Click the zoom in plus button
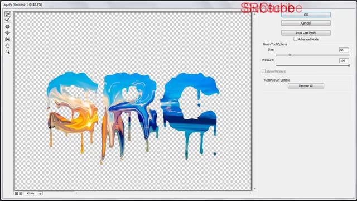Image resolution: width=357 pixels, height=201 pixels. (21, 193)
